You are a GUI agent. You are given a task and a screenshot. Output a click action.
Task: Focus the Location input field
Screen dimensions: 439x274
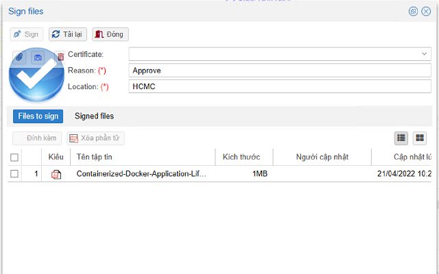tap(280, 86)
